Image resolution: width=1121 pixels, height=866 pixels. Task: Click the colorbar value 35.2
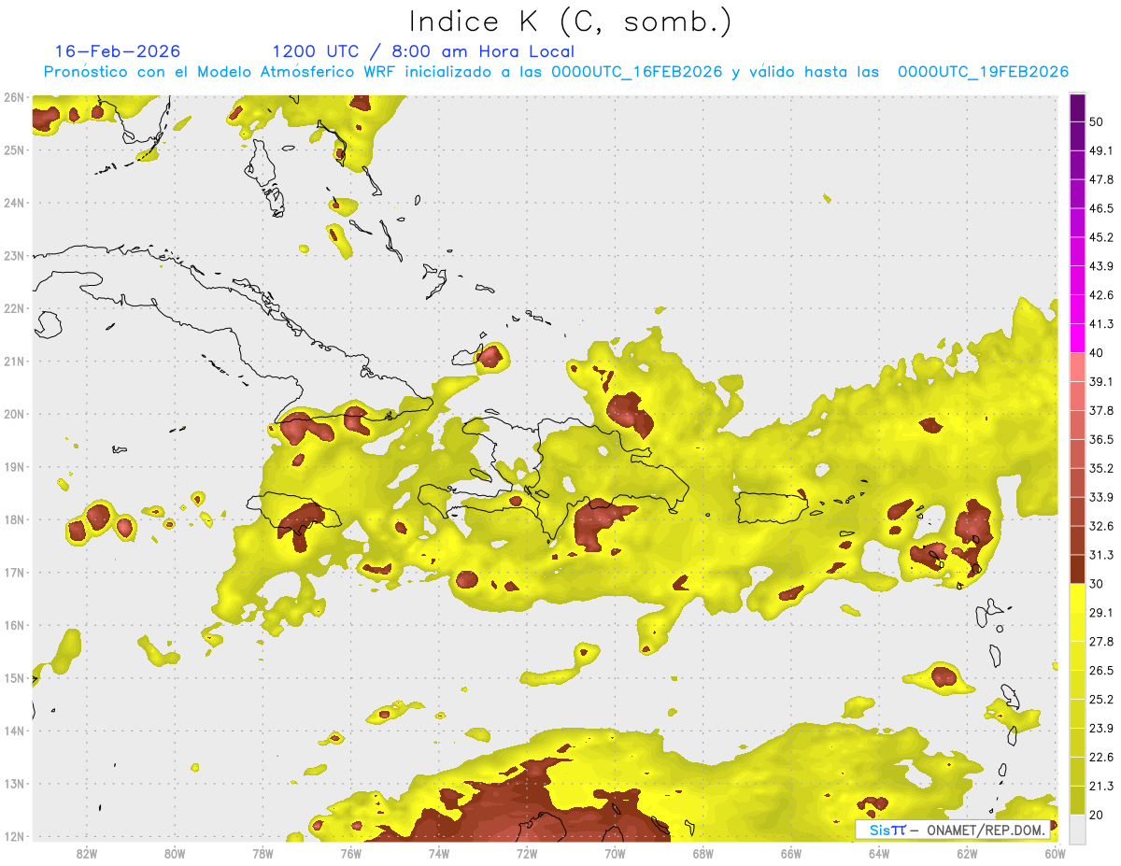pyautogui.click(x=1100, y=468)
